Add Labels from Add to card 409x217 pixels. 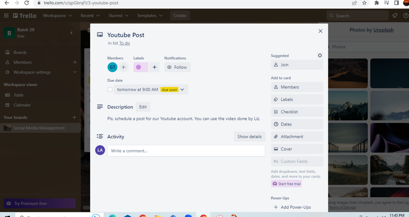pyautogui.click(x=297, y=99)
